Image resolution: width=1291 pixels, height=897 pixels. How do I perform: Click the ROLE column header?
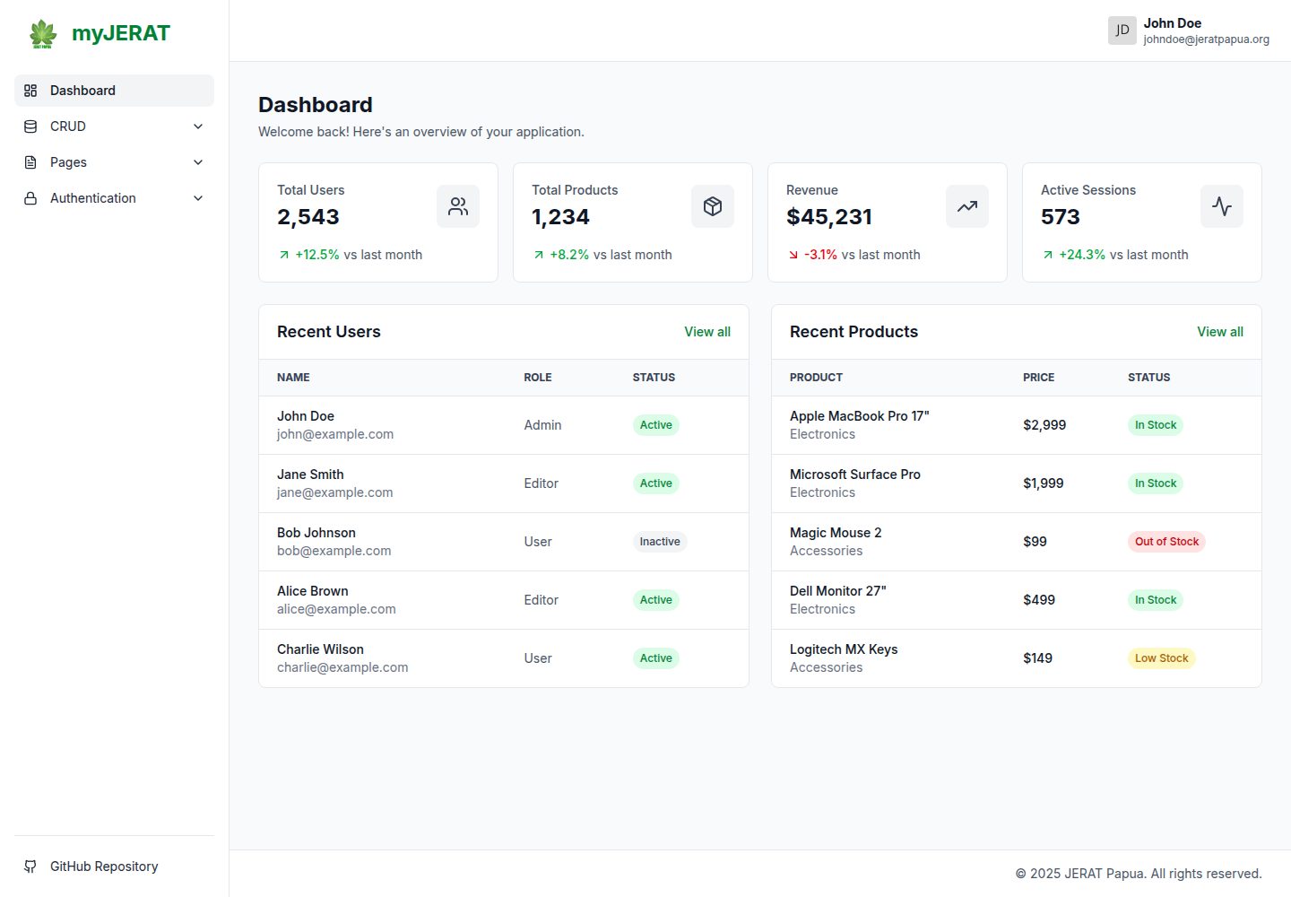click(538, 378)
